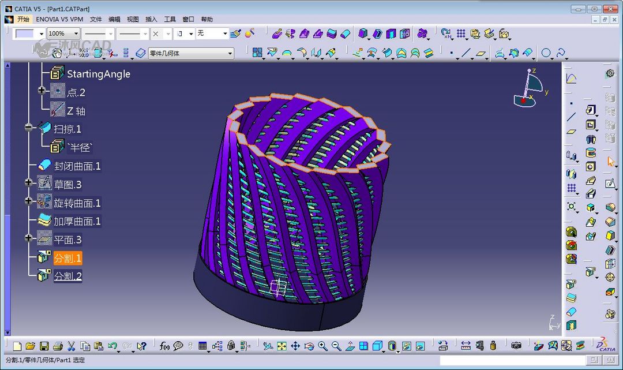This screenshot has width=623, height=370.
Task: Click the Painter brush icon in graphic properties
Action: coord(235,34)
